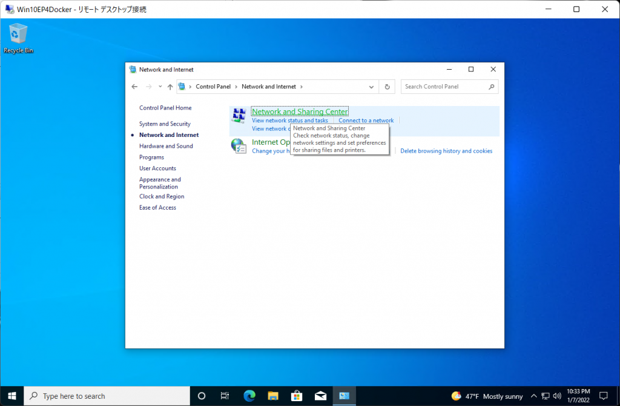620x406 pixels.
Task: Close the Remote Desktop connection window
Action: (605, 9)
